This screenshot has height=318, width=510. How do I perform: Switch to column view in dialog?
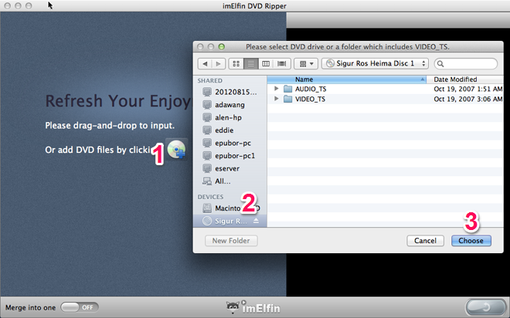pos(266,63)
